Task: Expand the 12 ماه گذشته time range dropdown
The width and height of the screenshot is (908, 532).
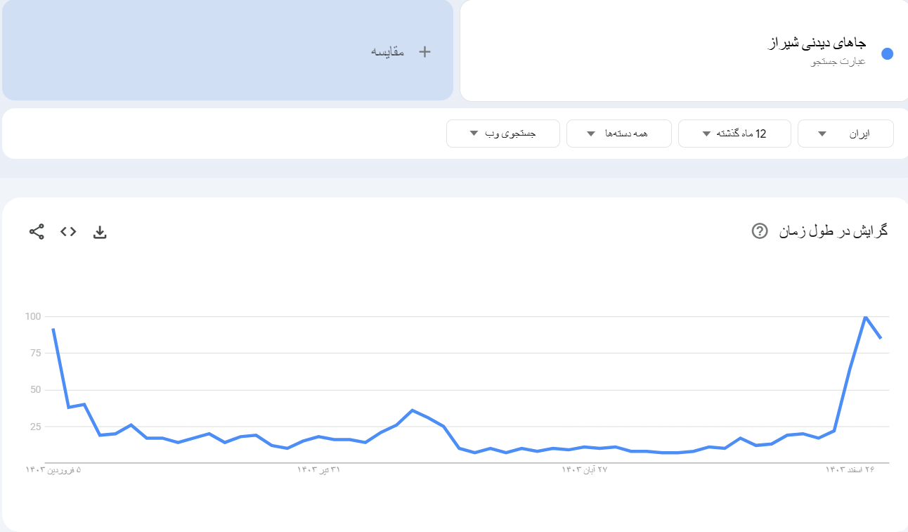Action: (x=734, y=134)
